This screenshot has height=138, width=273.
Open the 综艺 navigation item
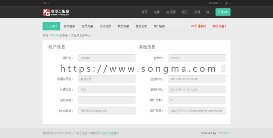pos(185,12)
